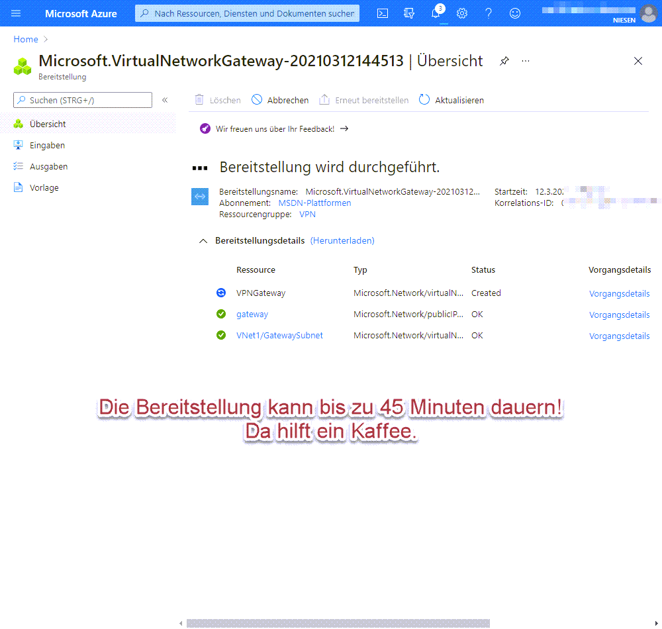Open the feedback smiley icon
This screenshot has width=662, height=629.
[514, 13]
